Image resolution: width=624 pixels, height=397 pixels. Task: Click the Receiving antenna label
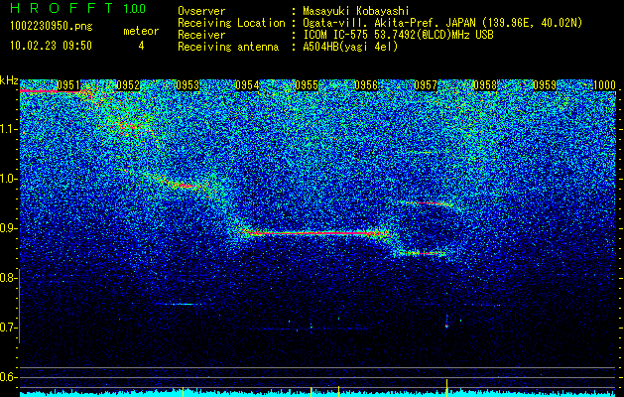(x=228, y=47)
